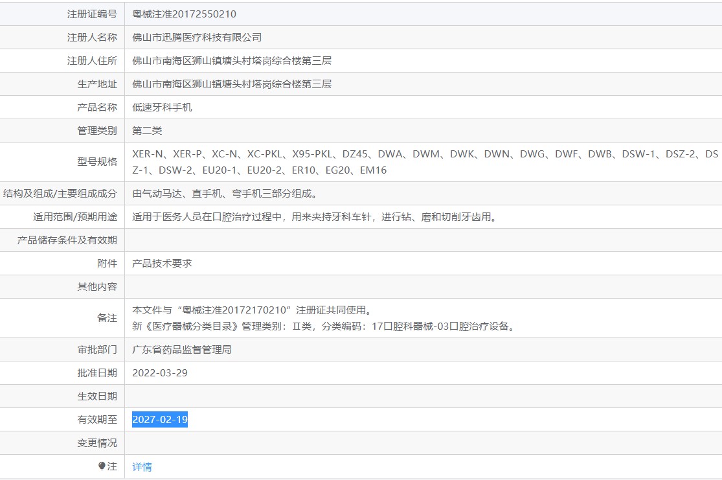The width and height of the screenshot is (722, 480).
Task: Click the management class value 第二类
Action: [x=147, y=131]
